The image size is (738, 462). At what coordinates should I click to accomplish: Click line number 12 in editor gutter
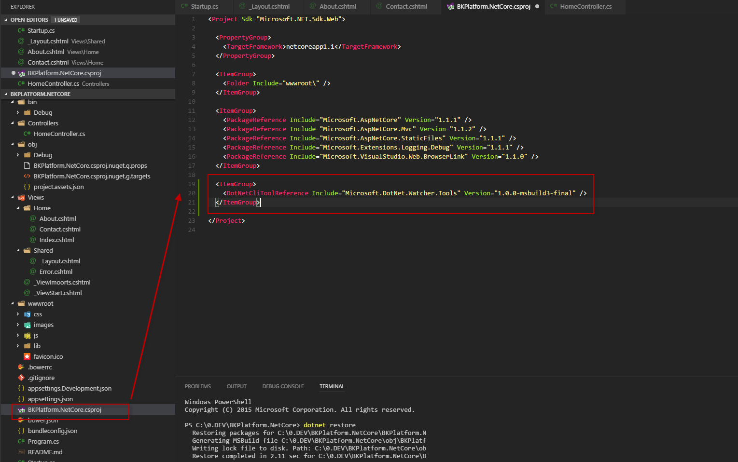pos(192,120)
